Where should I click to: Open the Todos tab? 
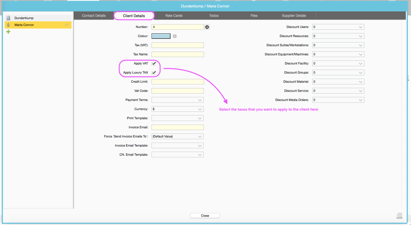(214, 16)
